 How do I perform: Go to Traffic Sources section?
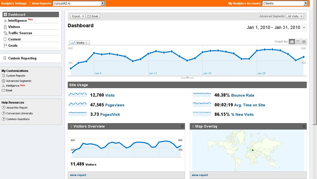pos(20,33)
